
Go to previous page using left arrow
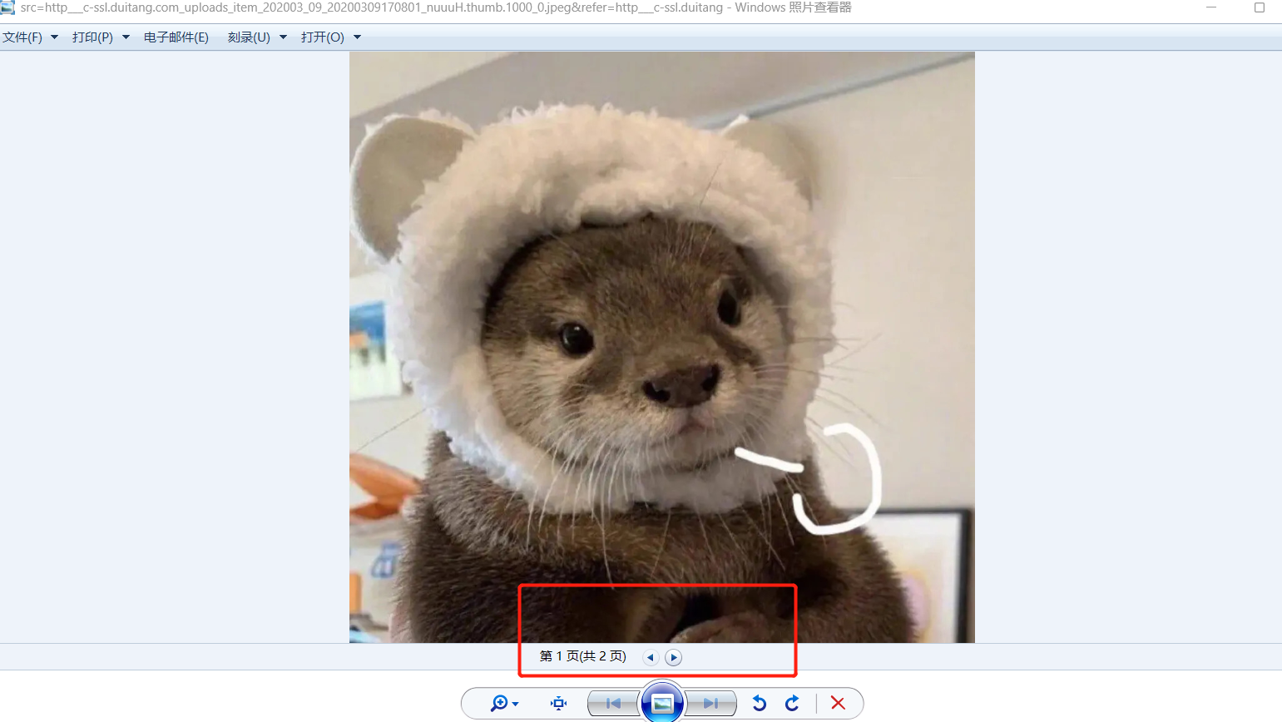(651, 658)
